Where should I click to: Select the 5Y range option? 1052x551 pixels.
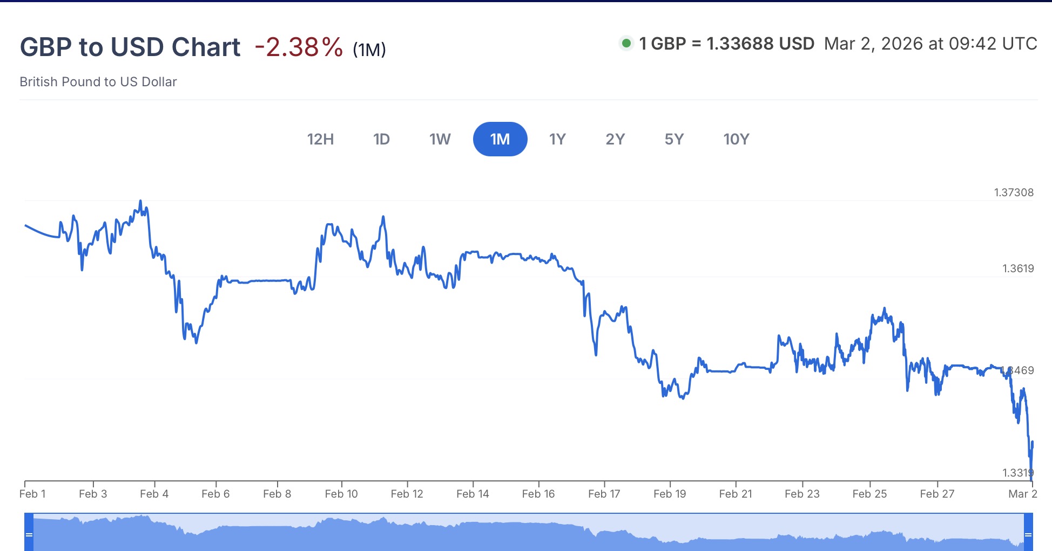tap(674, 139)
